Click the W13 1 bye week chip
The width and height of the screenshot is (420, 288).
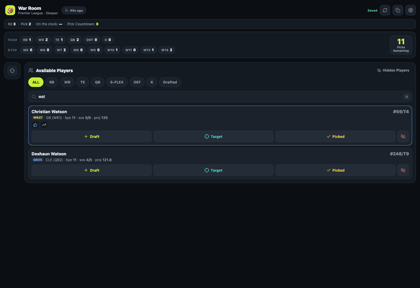[148, 50]
